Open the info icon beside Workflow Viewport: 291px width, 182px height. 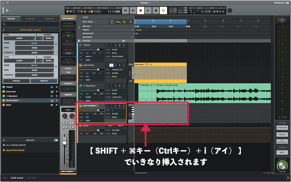[x=230, y=11]
